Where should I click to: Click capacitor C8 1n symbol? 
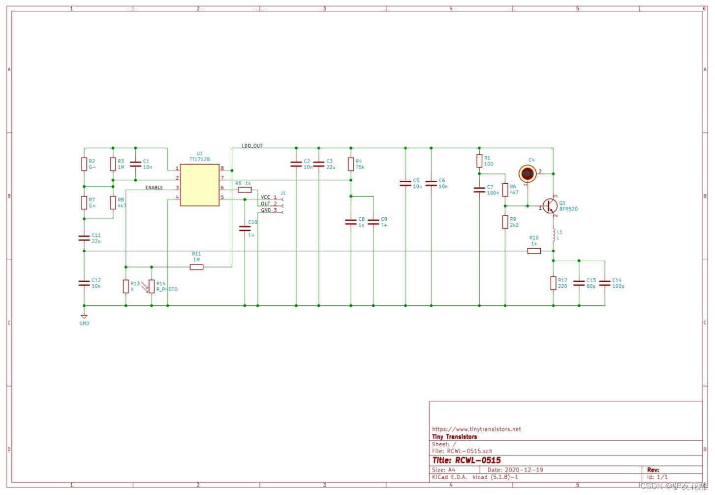click(x=351, y=222)
